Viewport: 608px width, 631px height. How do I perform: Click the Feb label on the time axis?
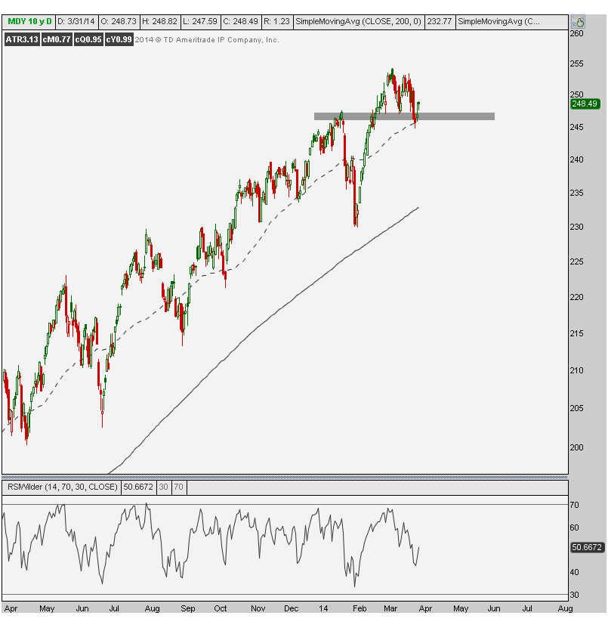[x=360, y=608]
